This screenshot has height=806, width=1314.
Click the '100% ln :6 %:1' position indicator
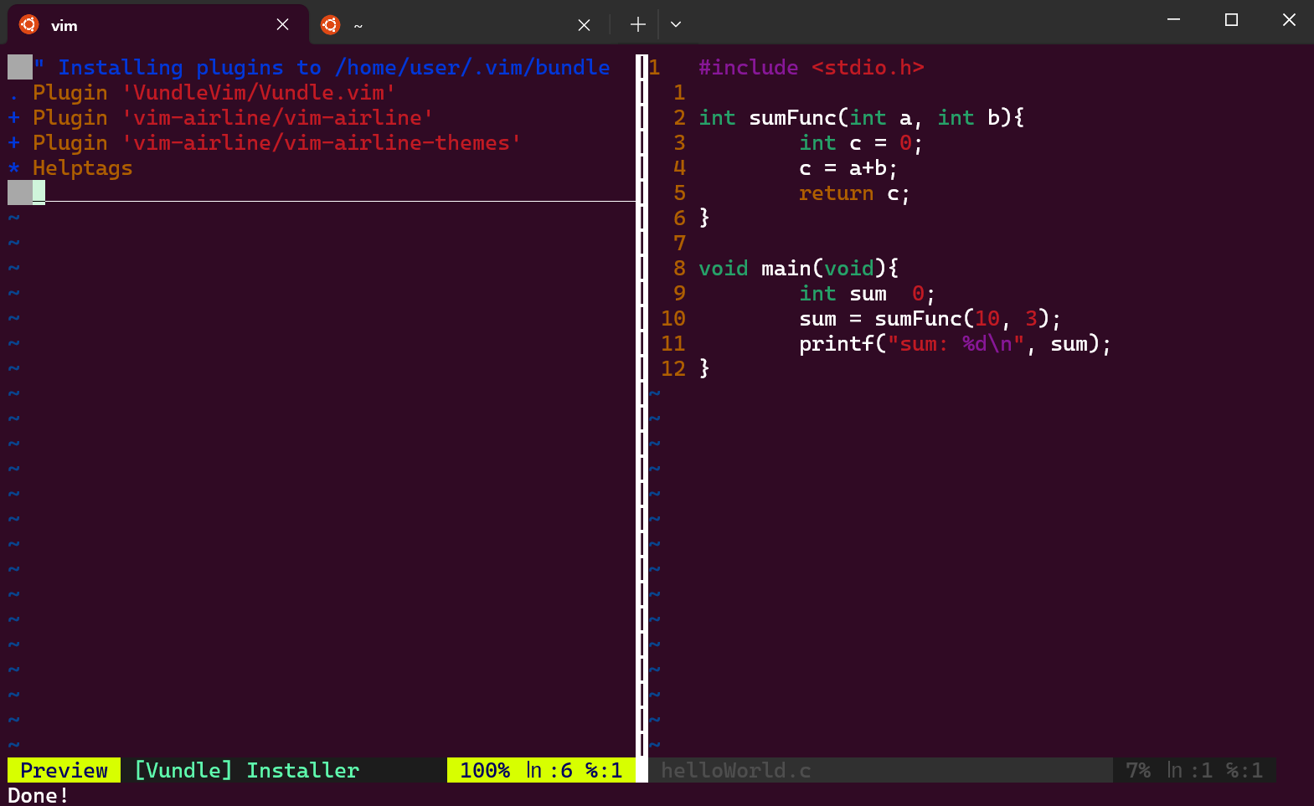click(541, 770)
